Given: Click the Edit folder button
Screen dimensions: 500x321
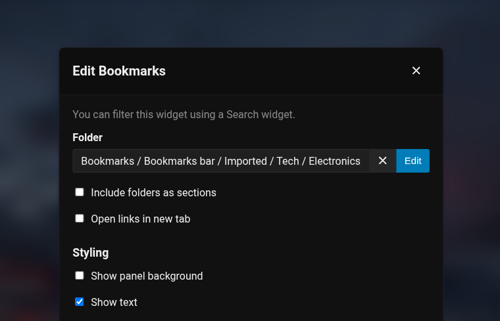Looking at the screenshot, I should click(x=413, y=161).
